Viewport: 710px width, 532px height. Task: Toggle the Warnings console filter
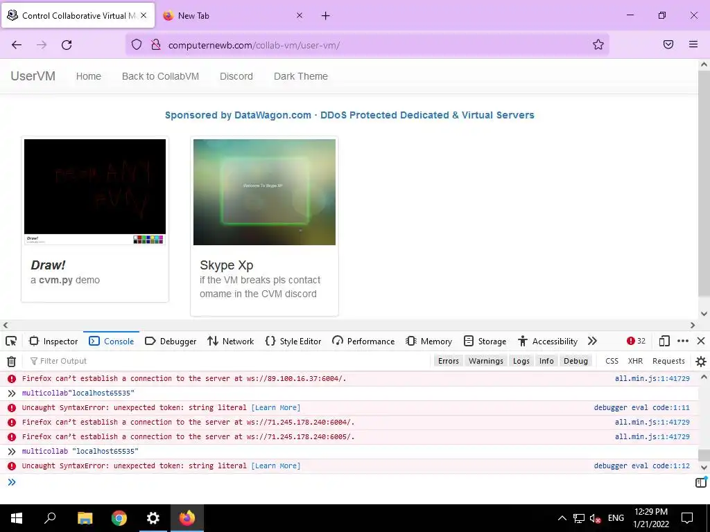coord(486,361)
